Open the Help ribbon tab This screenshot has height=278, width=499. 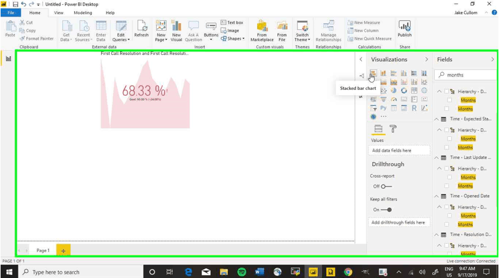[110, 13]
